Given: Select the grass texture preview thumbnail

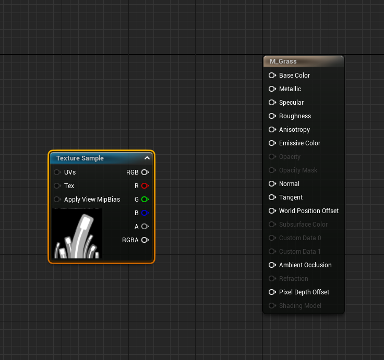Looking at the screenshot, I should (77, 233).
